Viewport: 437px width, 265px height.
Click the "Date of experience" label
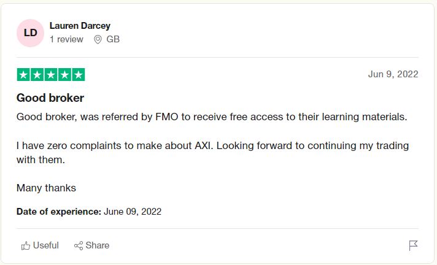click(x=58, y=212)
